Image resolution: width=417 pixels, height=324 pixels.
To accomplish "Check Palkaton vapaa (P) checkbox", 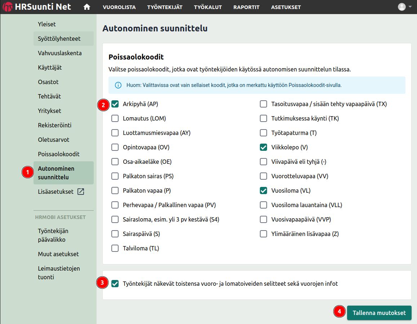I will pyautogui.click(x=115, y=191).
